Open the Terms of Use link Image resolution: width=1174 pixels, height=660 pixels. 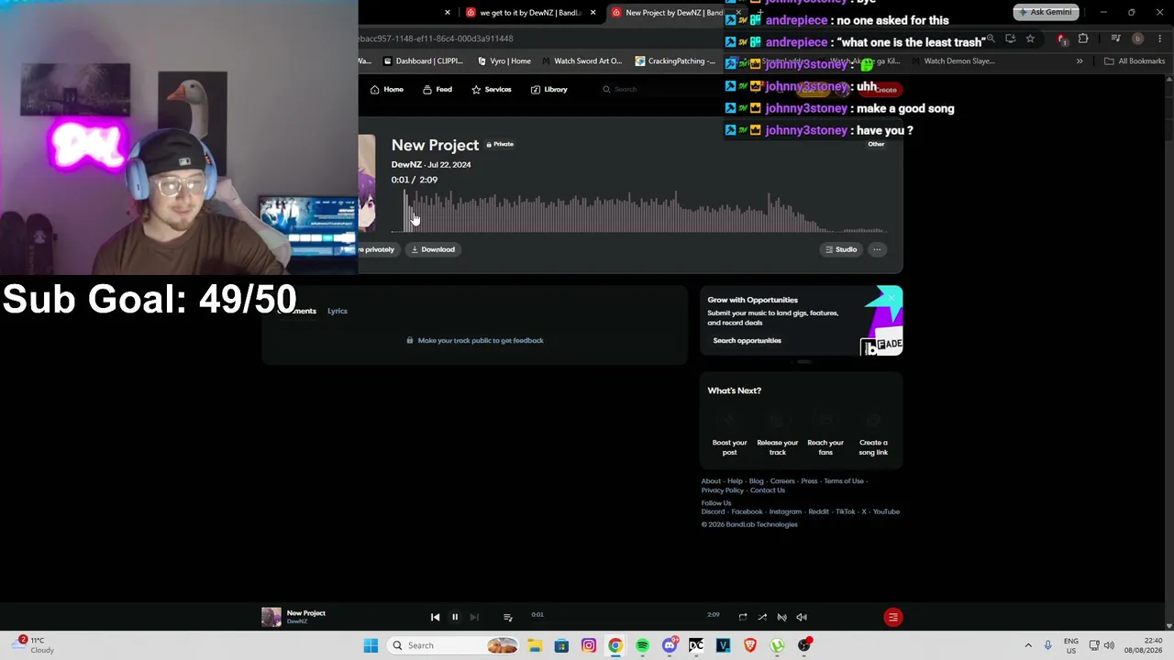844,481
